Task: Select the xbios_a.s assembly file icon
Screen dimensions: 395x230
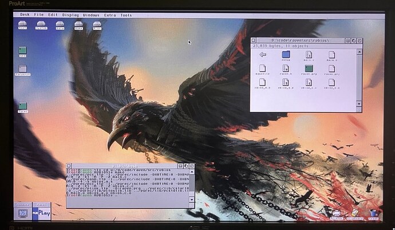Action: 286,83
